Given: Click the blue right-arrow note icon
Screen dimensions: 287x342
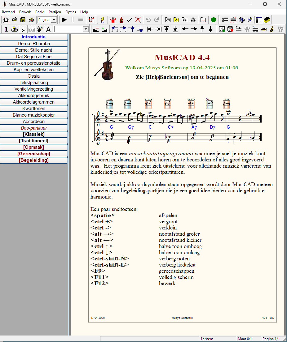Looking at the screenshot, I should point(123,29).
